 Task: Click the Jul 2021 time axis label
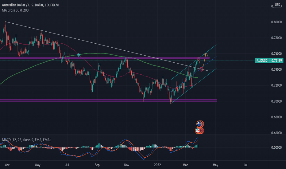click(x=67, y=165)
